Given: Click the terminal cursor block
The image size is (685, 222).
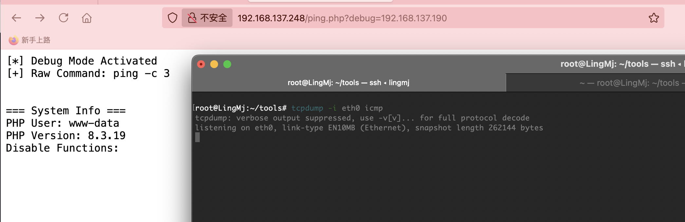Looking at the screenshot, I should [x=197, y=137].
